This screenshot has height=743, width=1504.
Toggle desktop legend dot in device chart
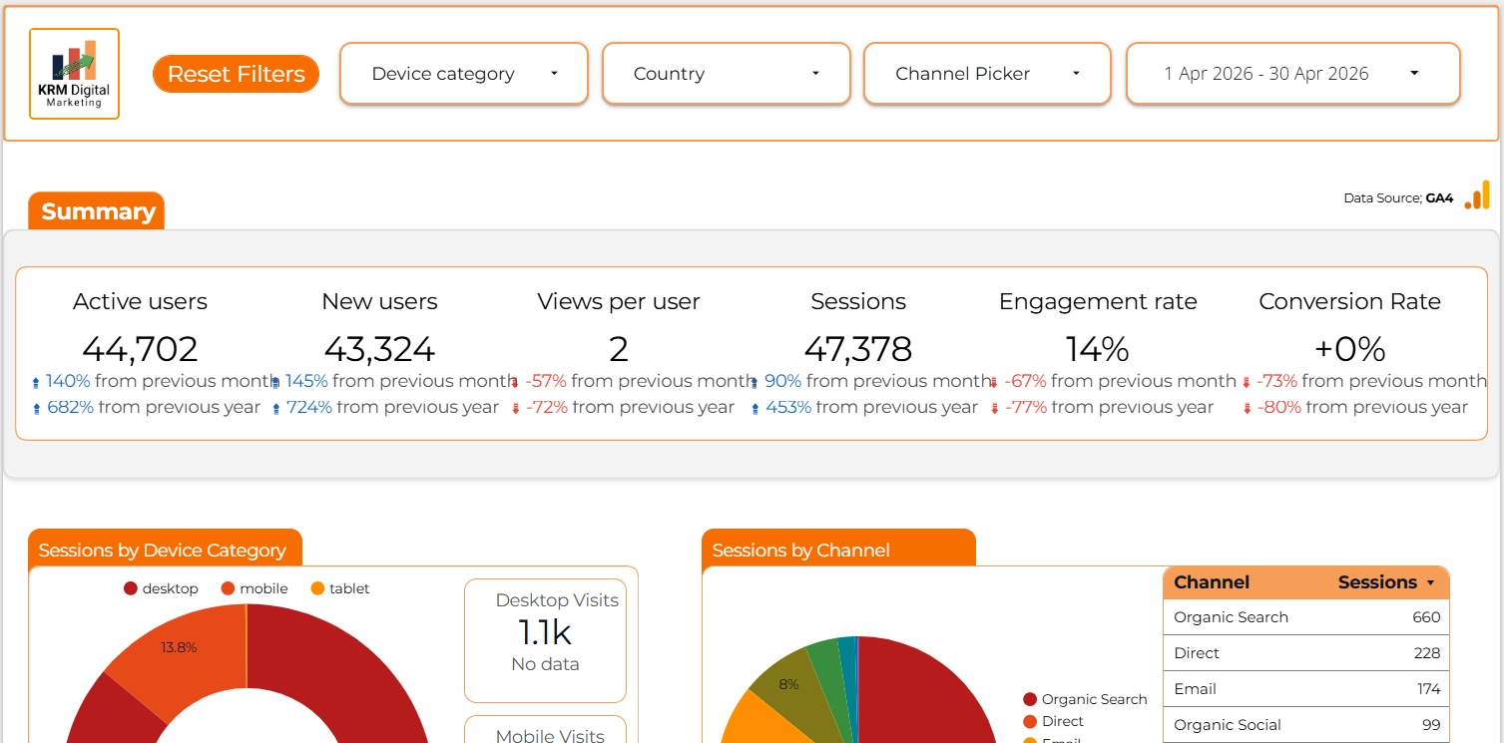pyautogui.click(x=130, y=588)
